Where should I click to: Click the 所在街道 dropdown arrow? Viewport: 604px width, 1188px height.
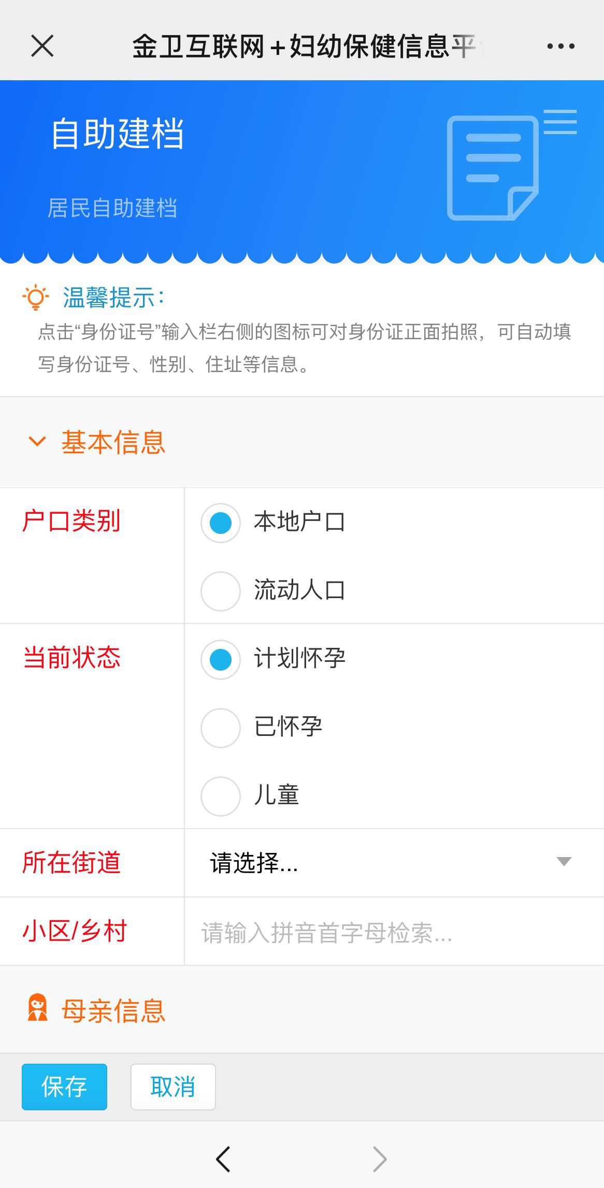(564, 862)
